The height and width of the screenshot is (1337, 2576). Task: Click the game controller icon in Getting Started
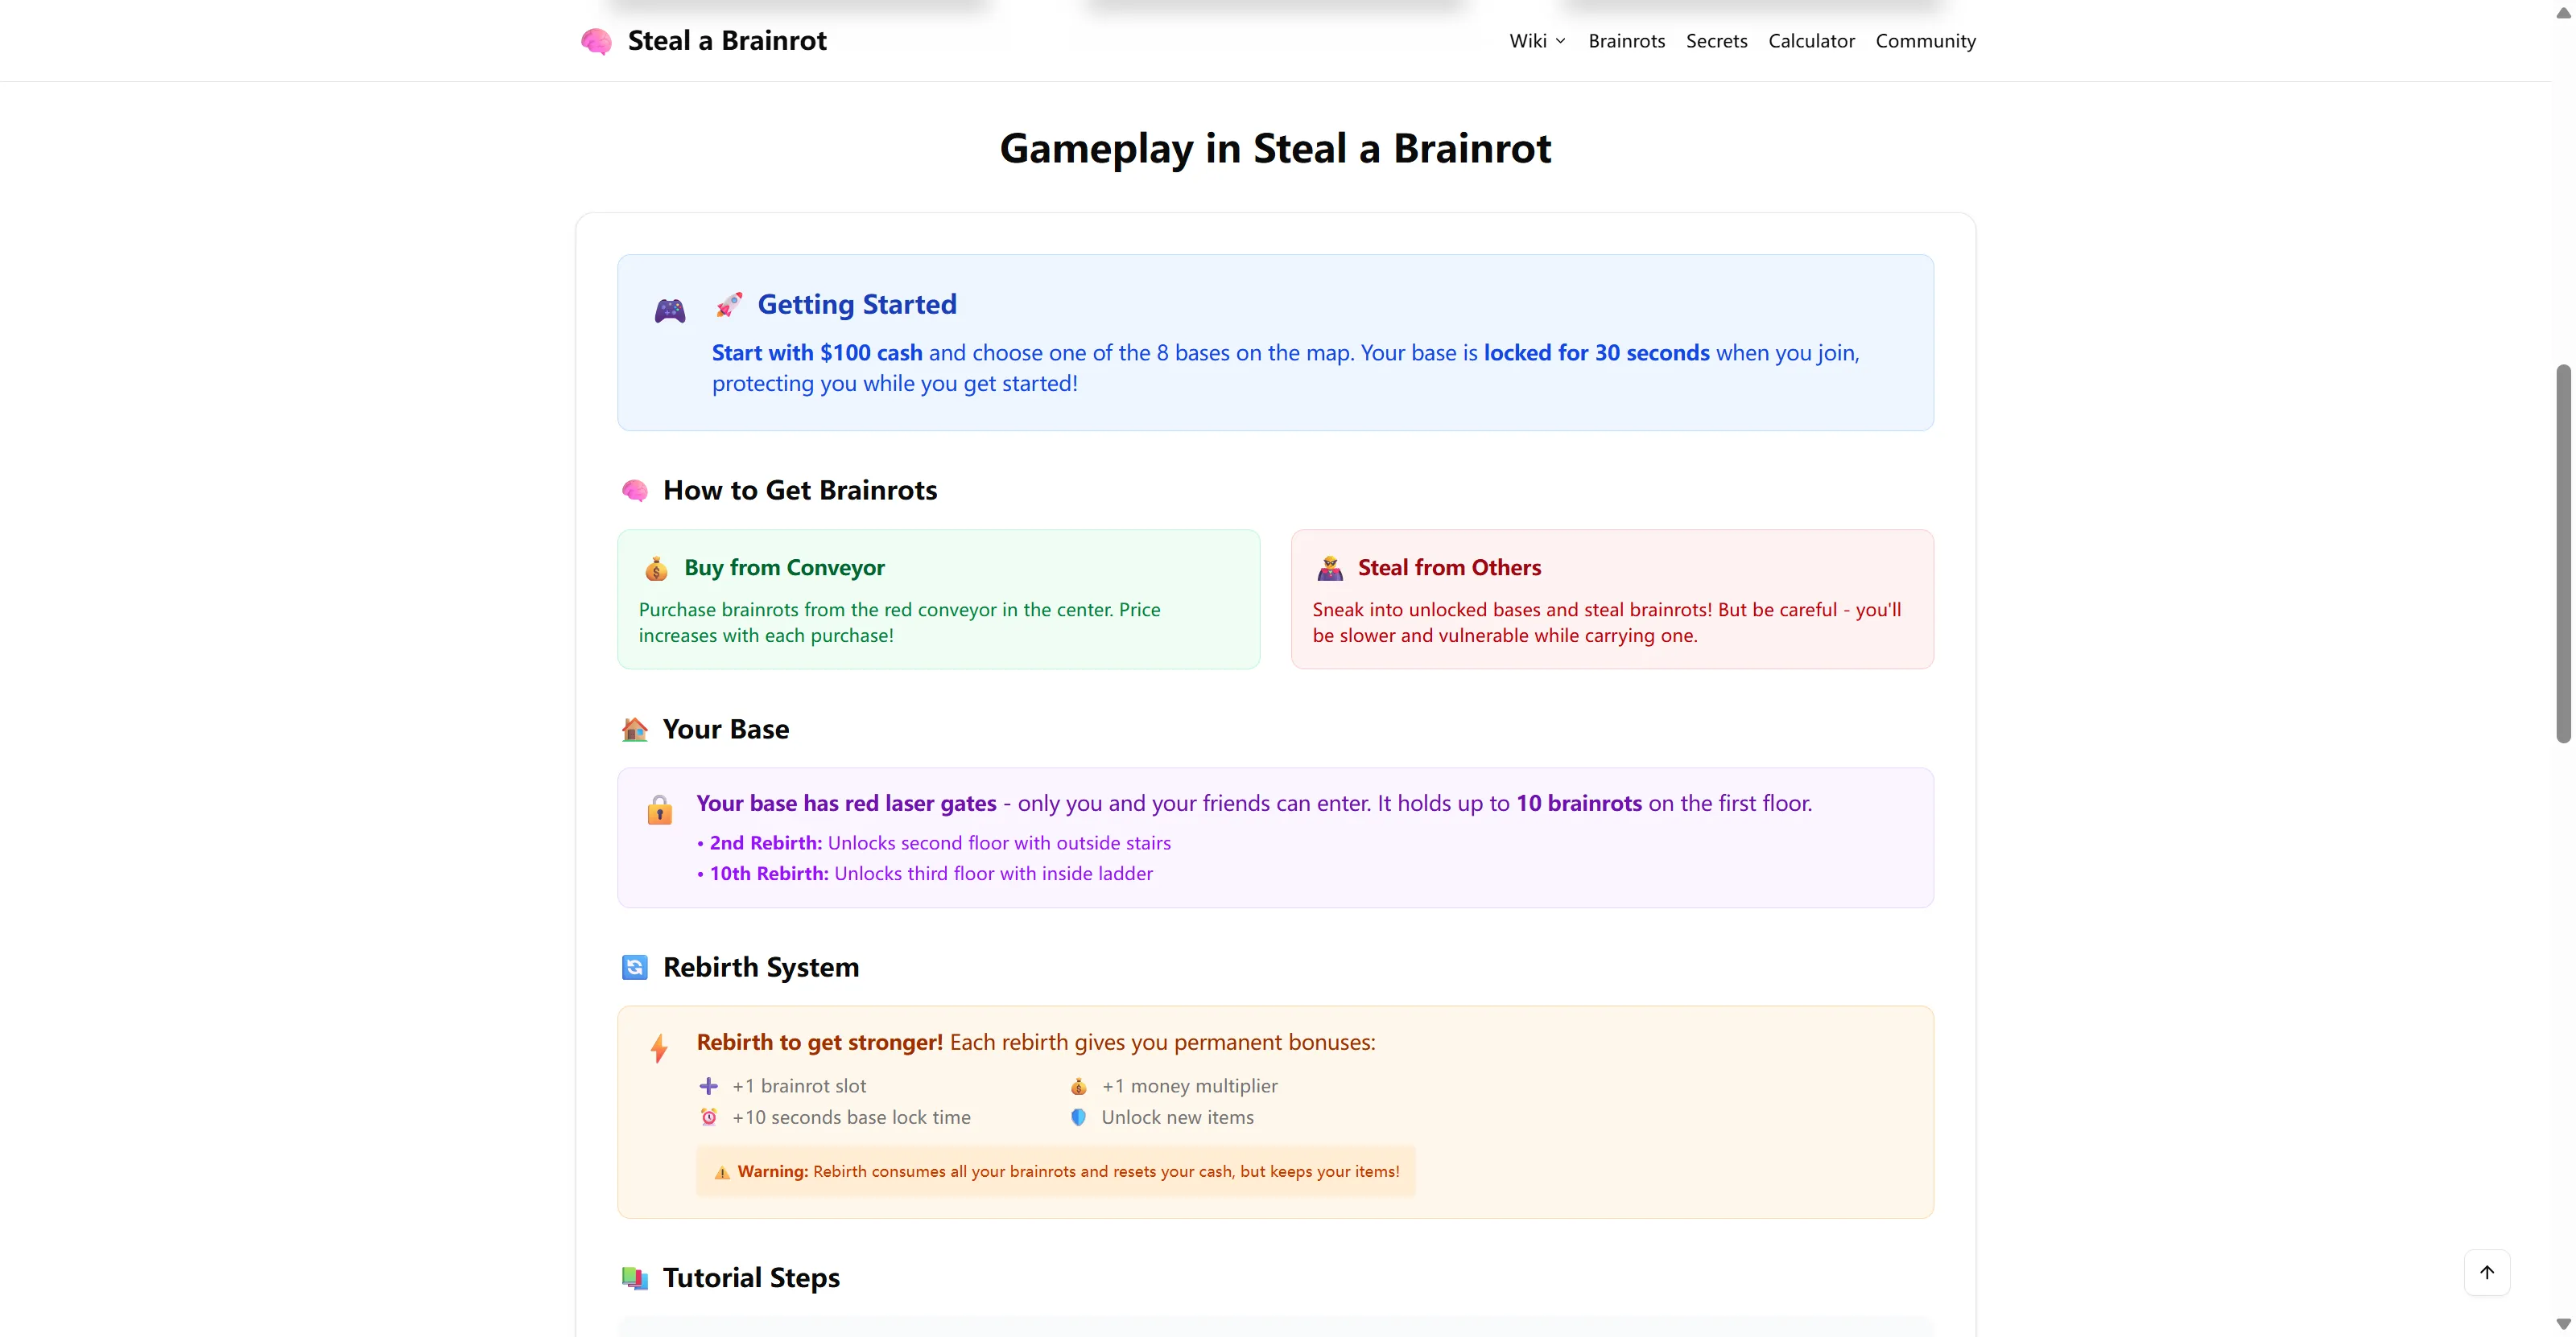tap(670, 311)
